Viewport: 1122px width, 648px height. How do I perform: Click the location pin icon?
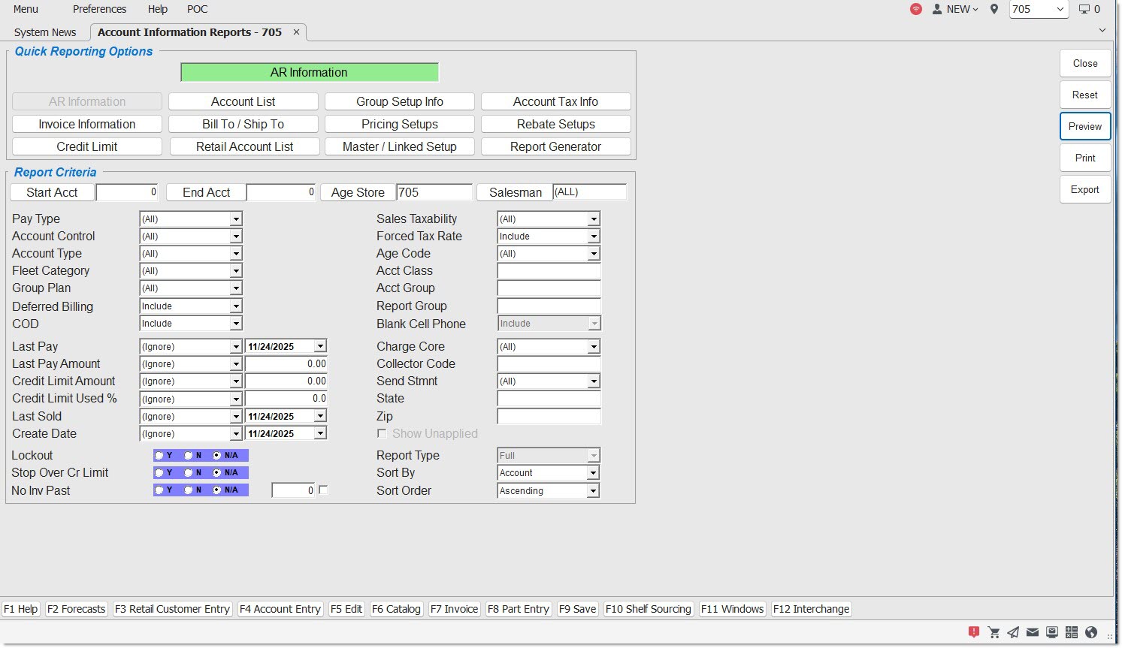[x=994, y=9]
